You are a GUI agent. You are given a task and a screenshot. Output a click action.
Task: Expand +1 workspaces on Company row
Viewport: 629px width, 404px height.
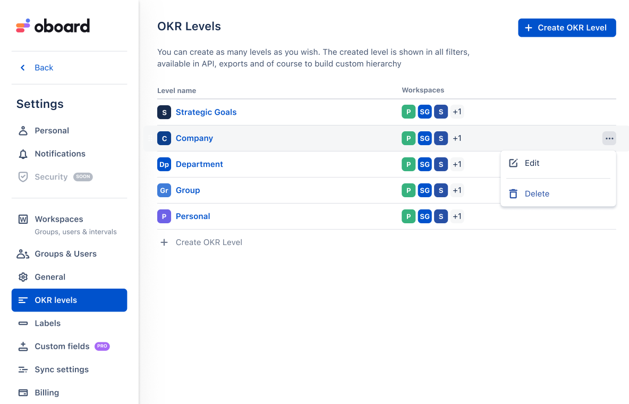[457, 139]
